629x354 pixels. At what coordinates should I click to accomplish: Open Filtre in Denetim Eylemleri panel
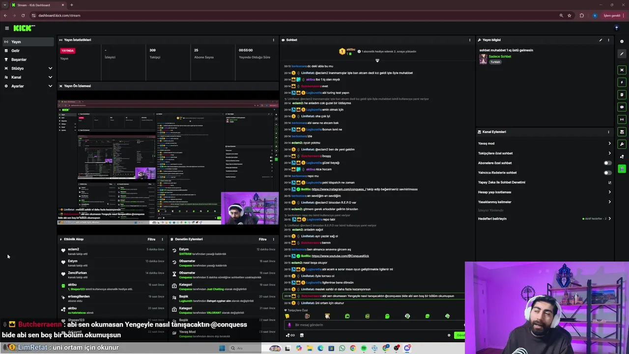pyautogui.click(x=263, y=239)
